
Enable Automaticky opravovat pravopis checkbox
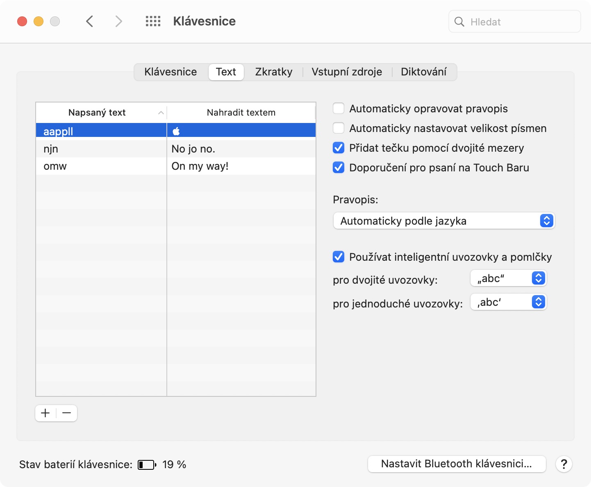coord(339,109)
